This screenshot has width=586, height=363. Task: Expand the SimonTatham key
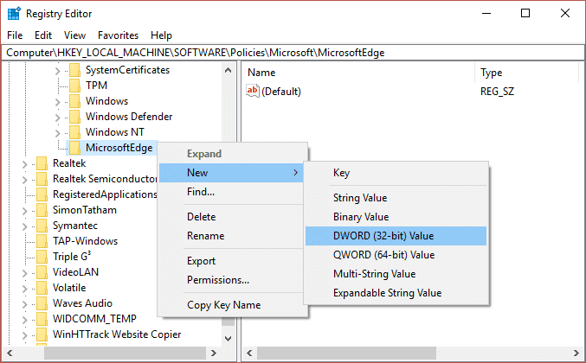[24, 210]
